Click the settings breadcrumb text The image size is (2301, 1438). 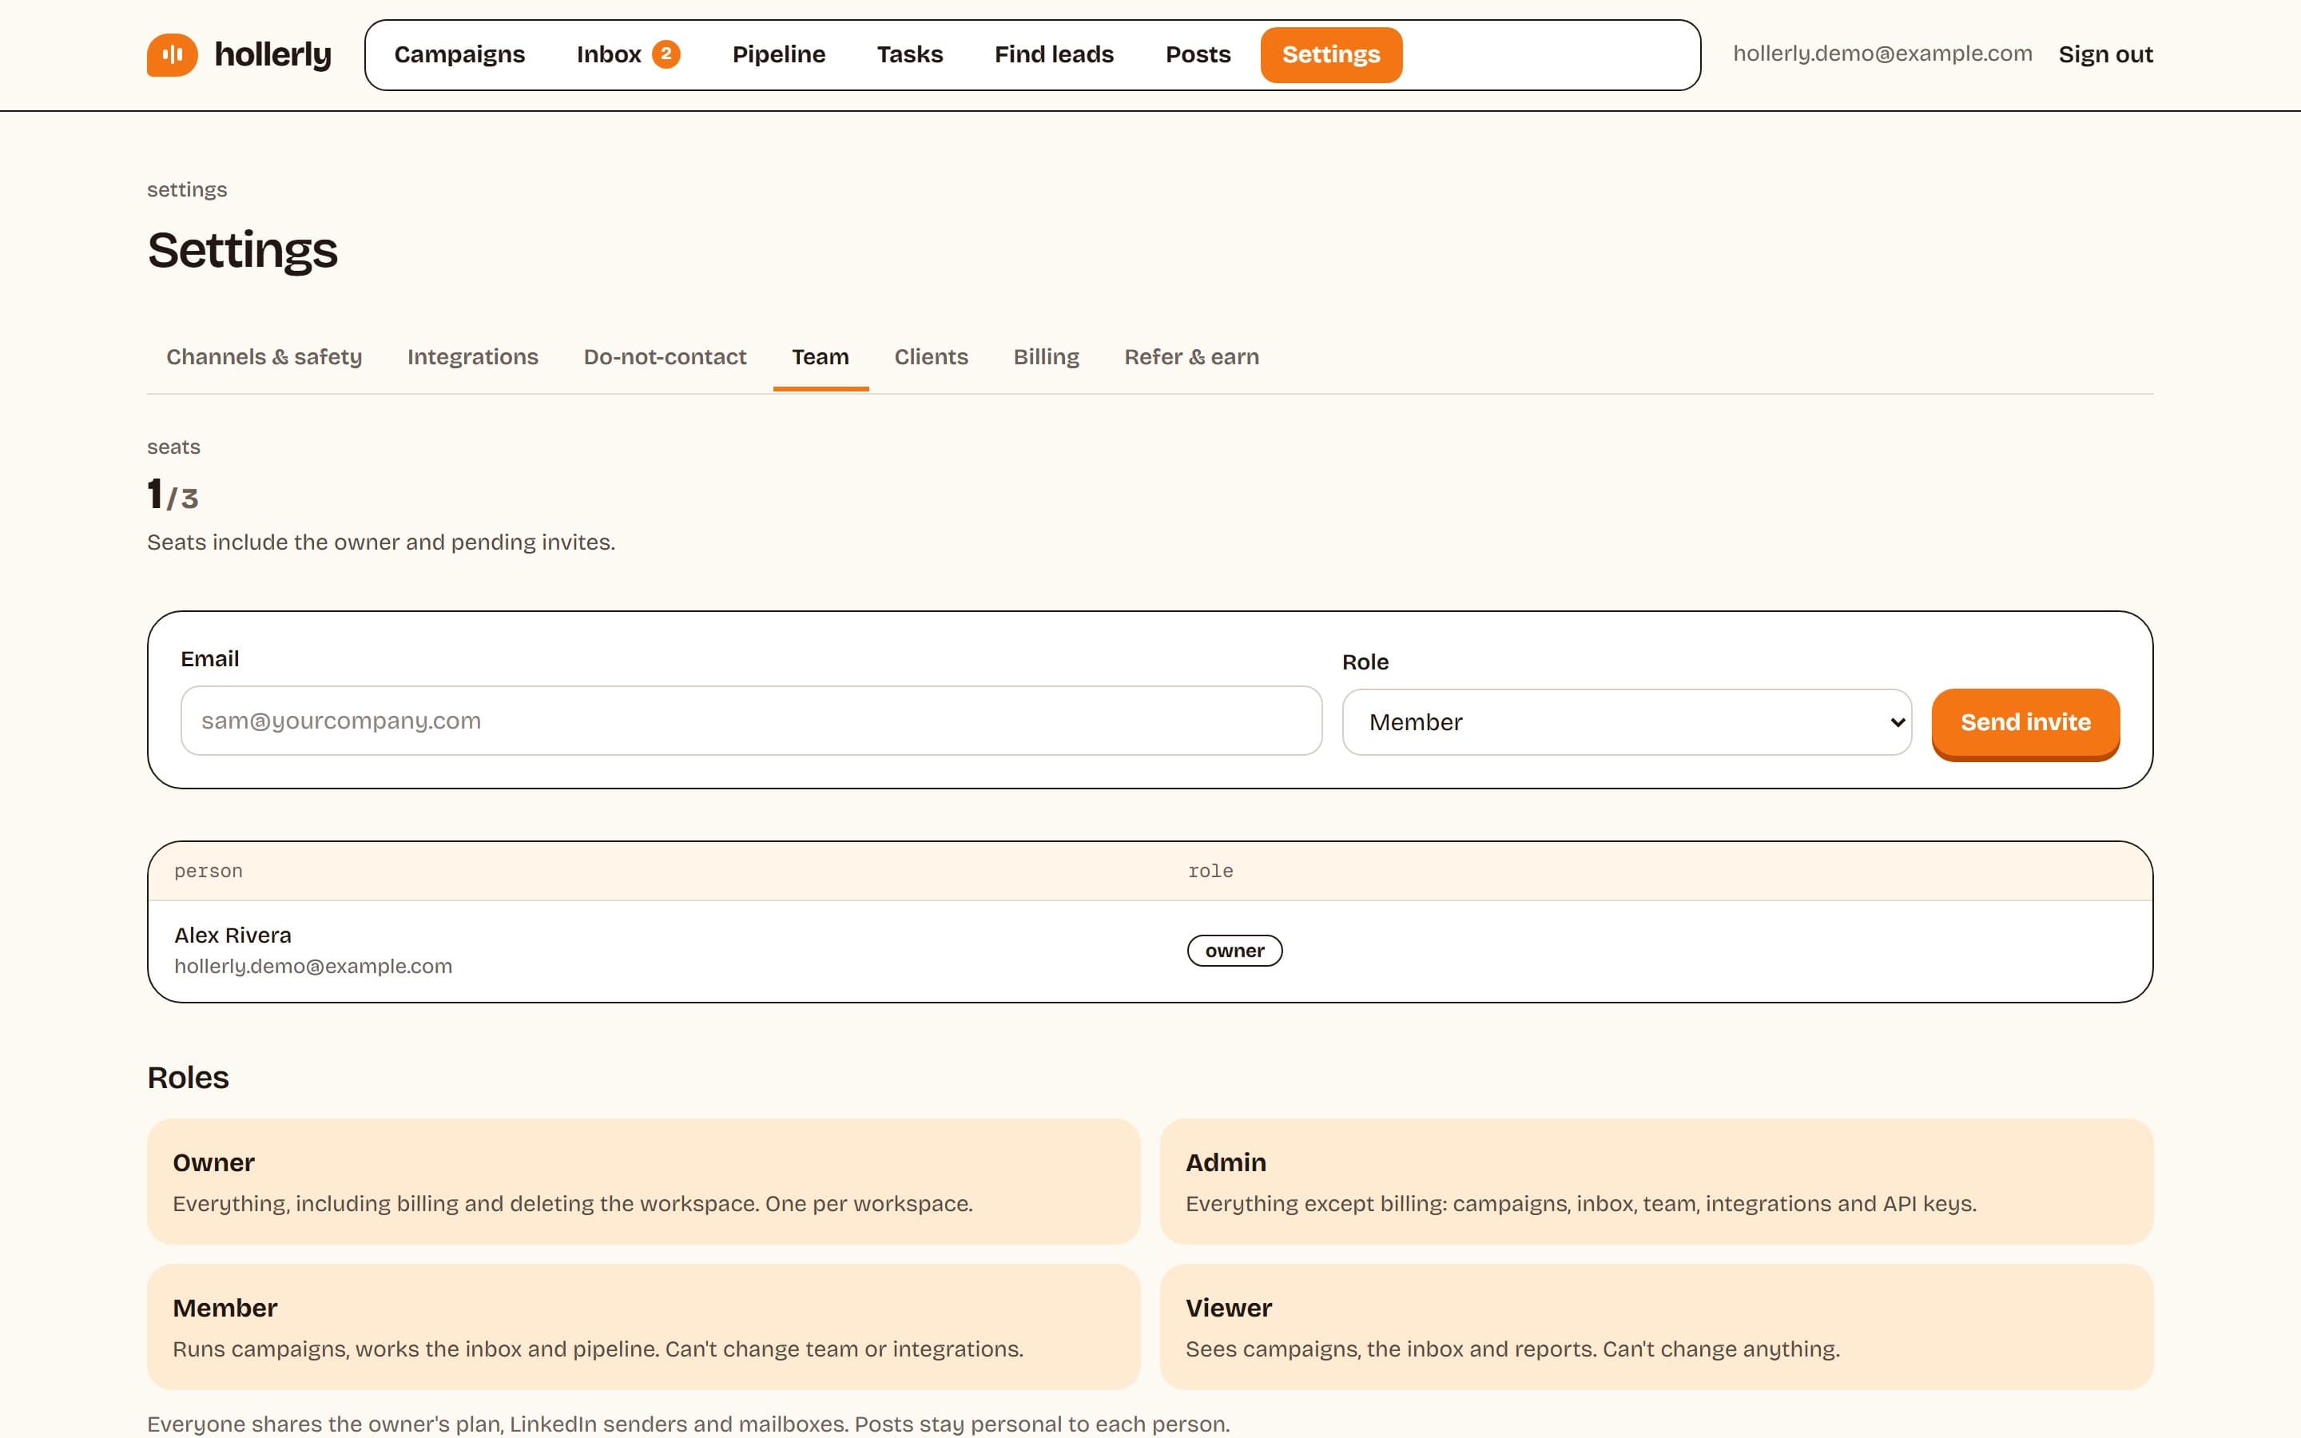[187, 189]
